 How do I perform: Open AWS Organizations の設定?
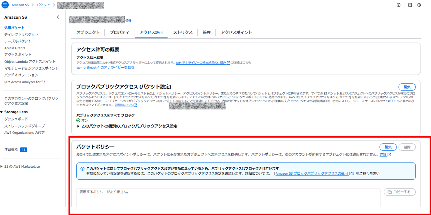(x=25, y=133)
